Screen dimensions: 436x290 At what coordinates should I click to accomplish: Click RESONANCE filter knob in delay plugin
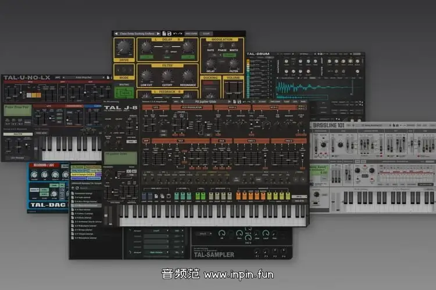coord(188,76)
